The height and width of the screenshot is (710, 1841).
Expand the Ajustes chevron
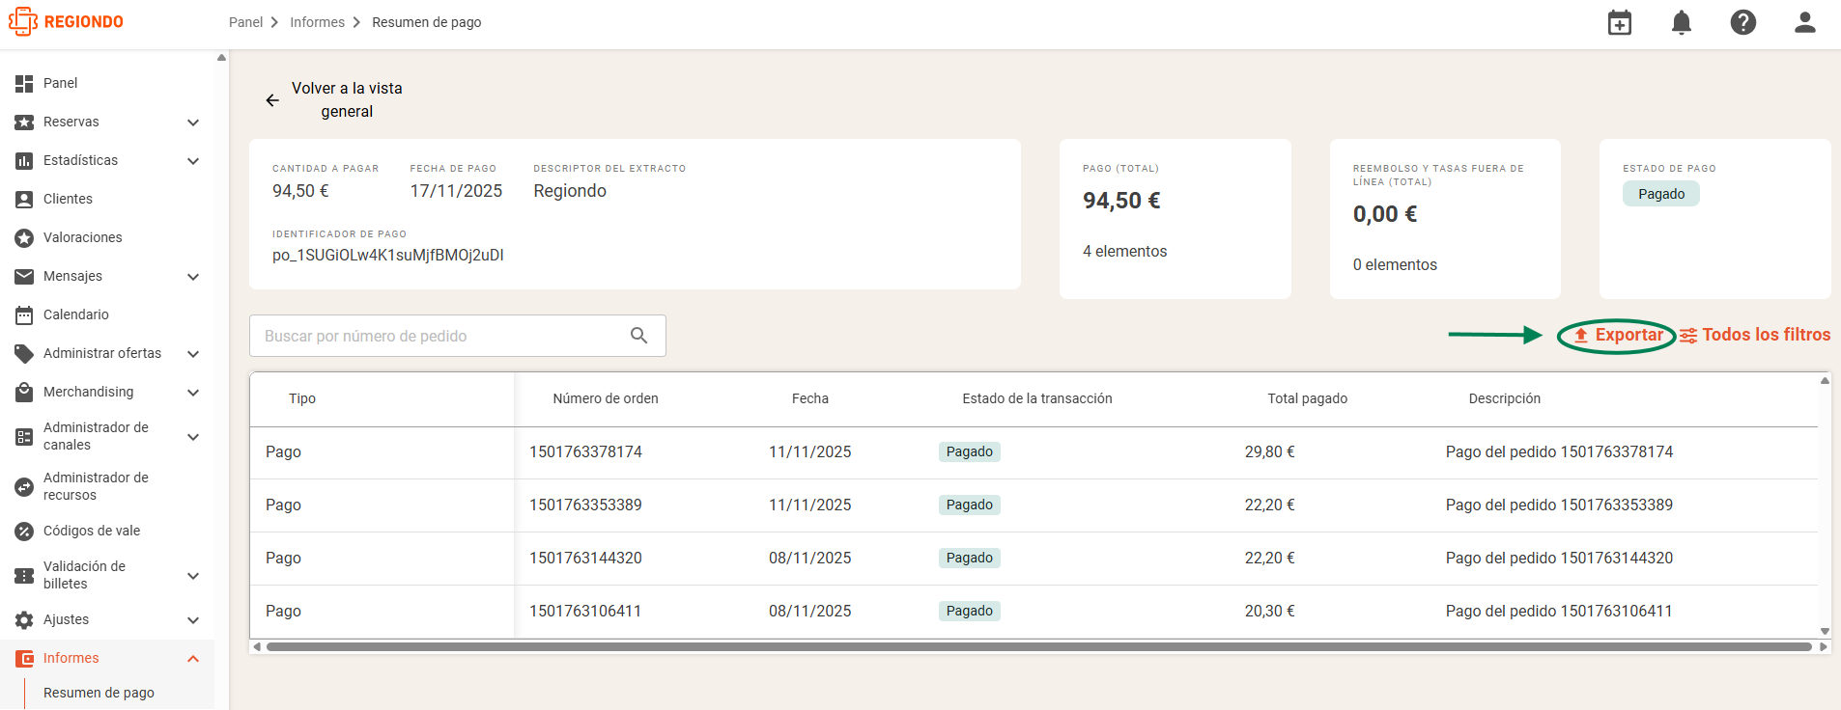[x=193, y=620]
